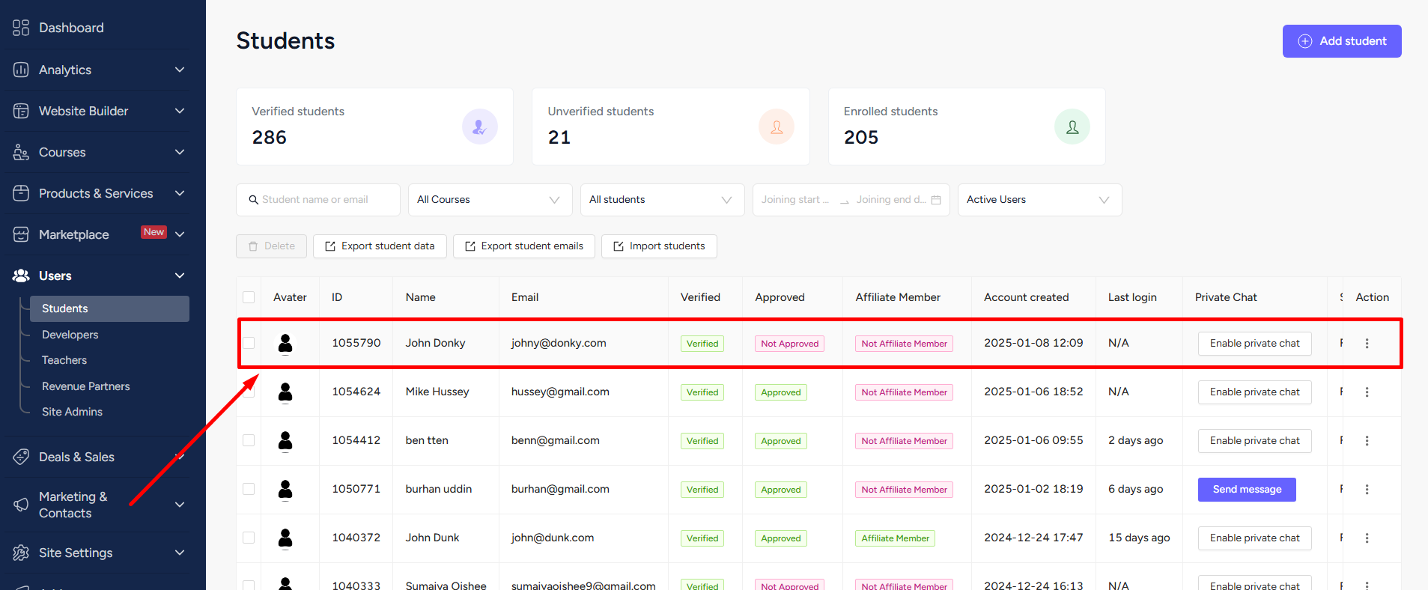Open action menu for Mike Hussey
1428x590 pixels.
pos(1367,392)
